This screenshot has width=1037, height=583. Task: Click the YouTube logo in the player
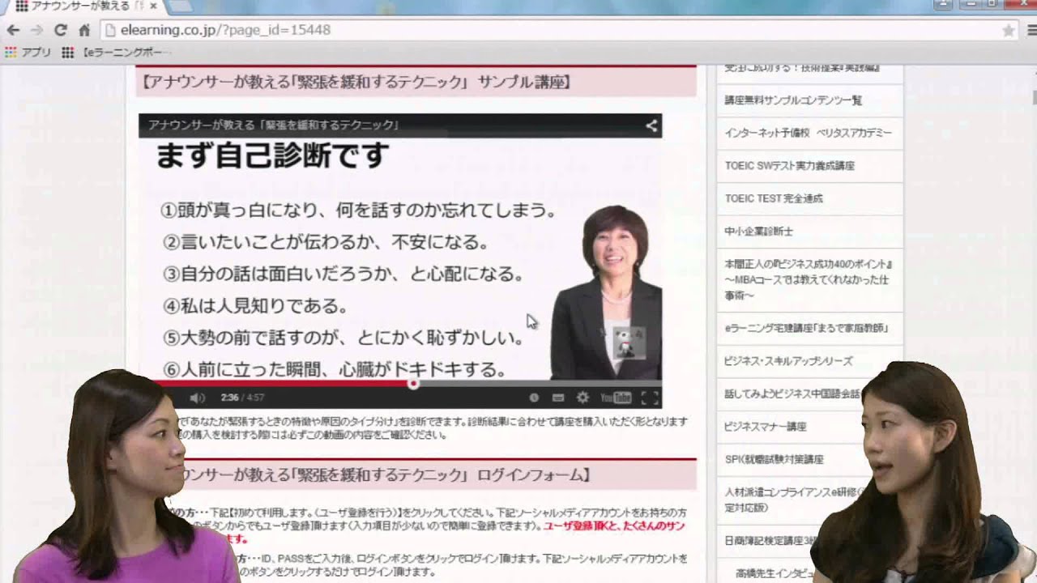click(x=616, y=398)
